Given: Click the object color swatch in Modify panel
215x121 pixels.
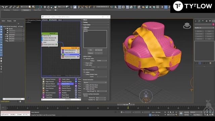Looking at the screenshot, I should pos(213,24).
